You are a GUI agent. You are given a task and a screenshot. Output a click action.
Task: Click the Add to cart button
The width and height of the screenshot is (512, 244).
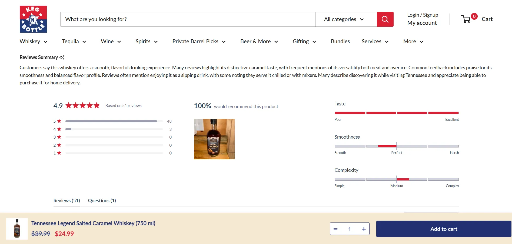point(444,229)
